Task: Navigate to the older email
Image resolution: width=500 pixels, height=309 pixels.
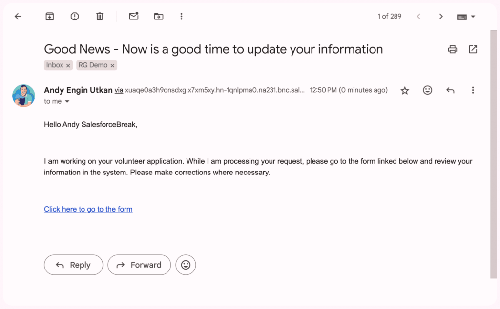Action: (441, 16)
